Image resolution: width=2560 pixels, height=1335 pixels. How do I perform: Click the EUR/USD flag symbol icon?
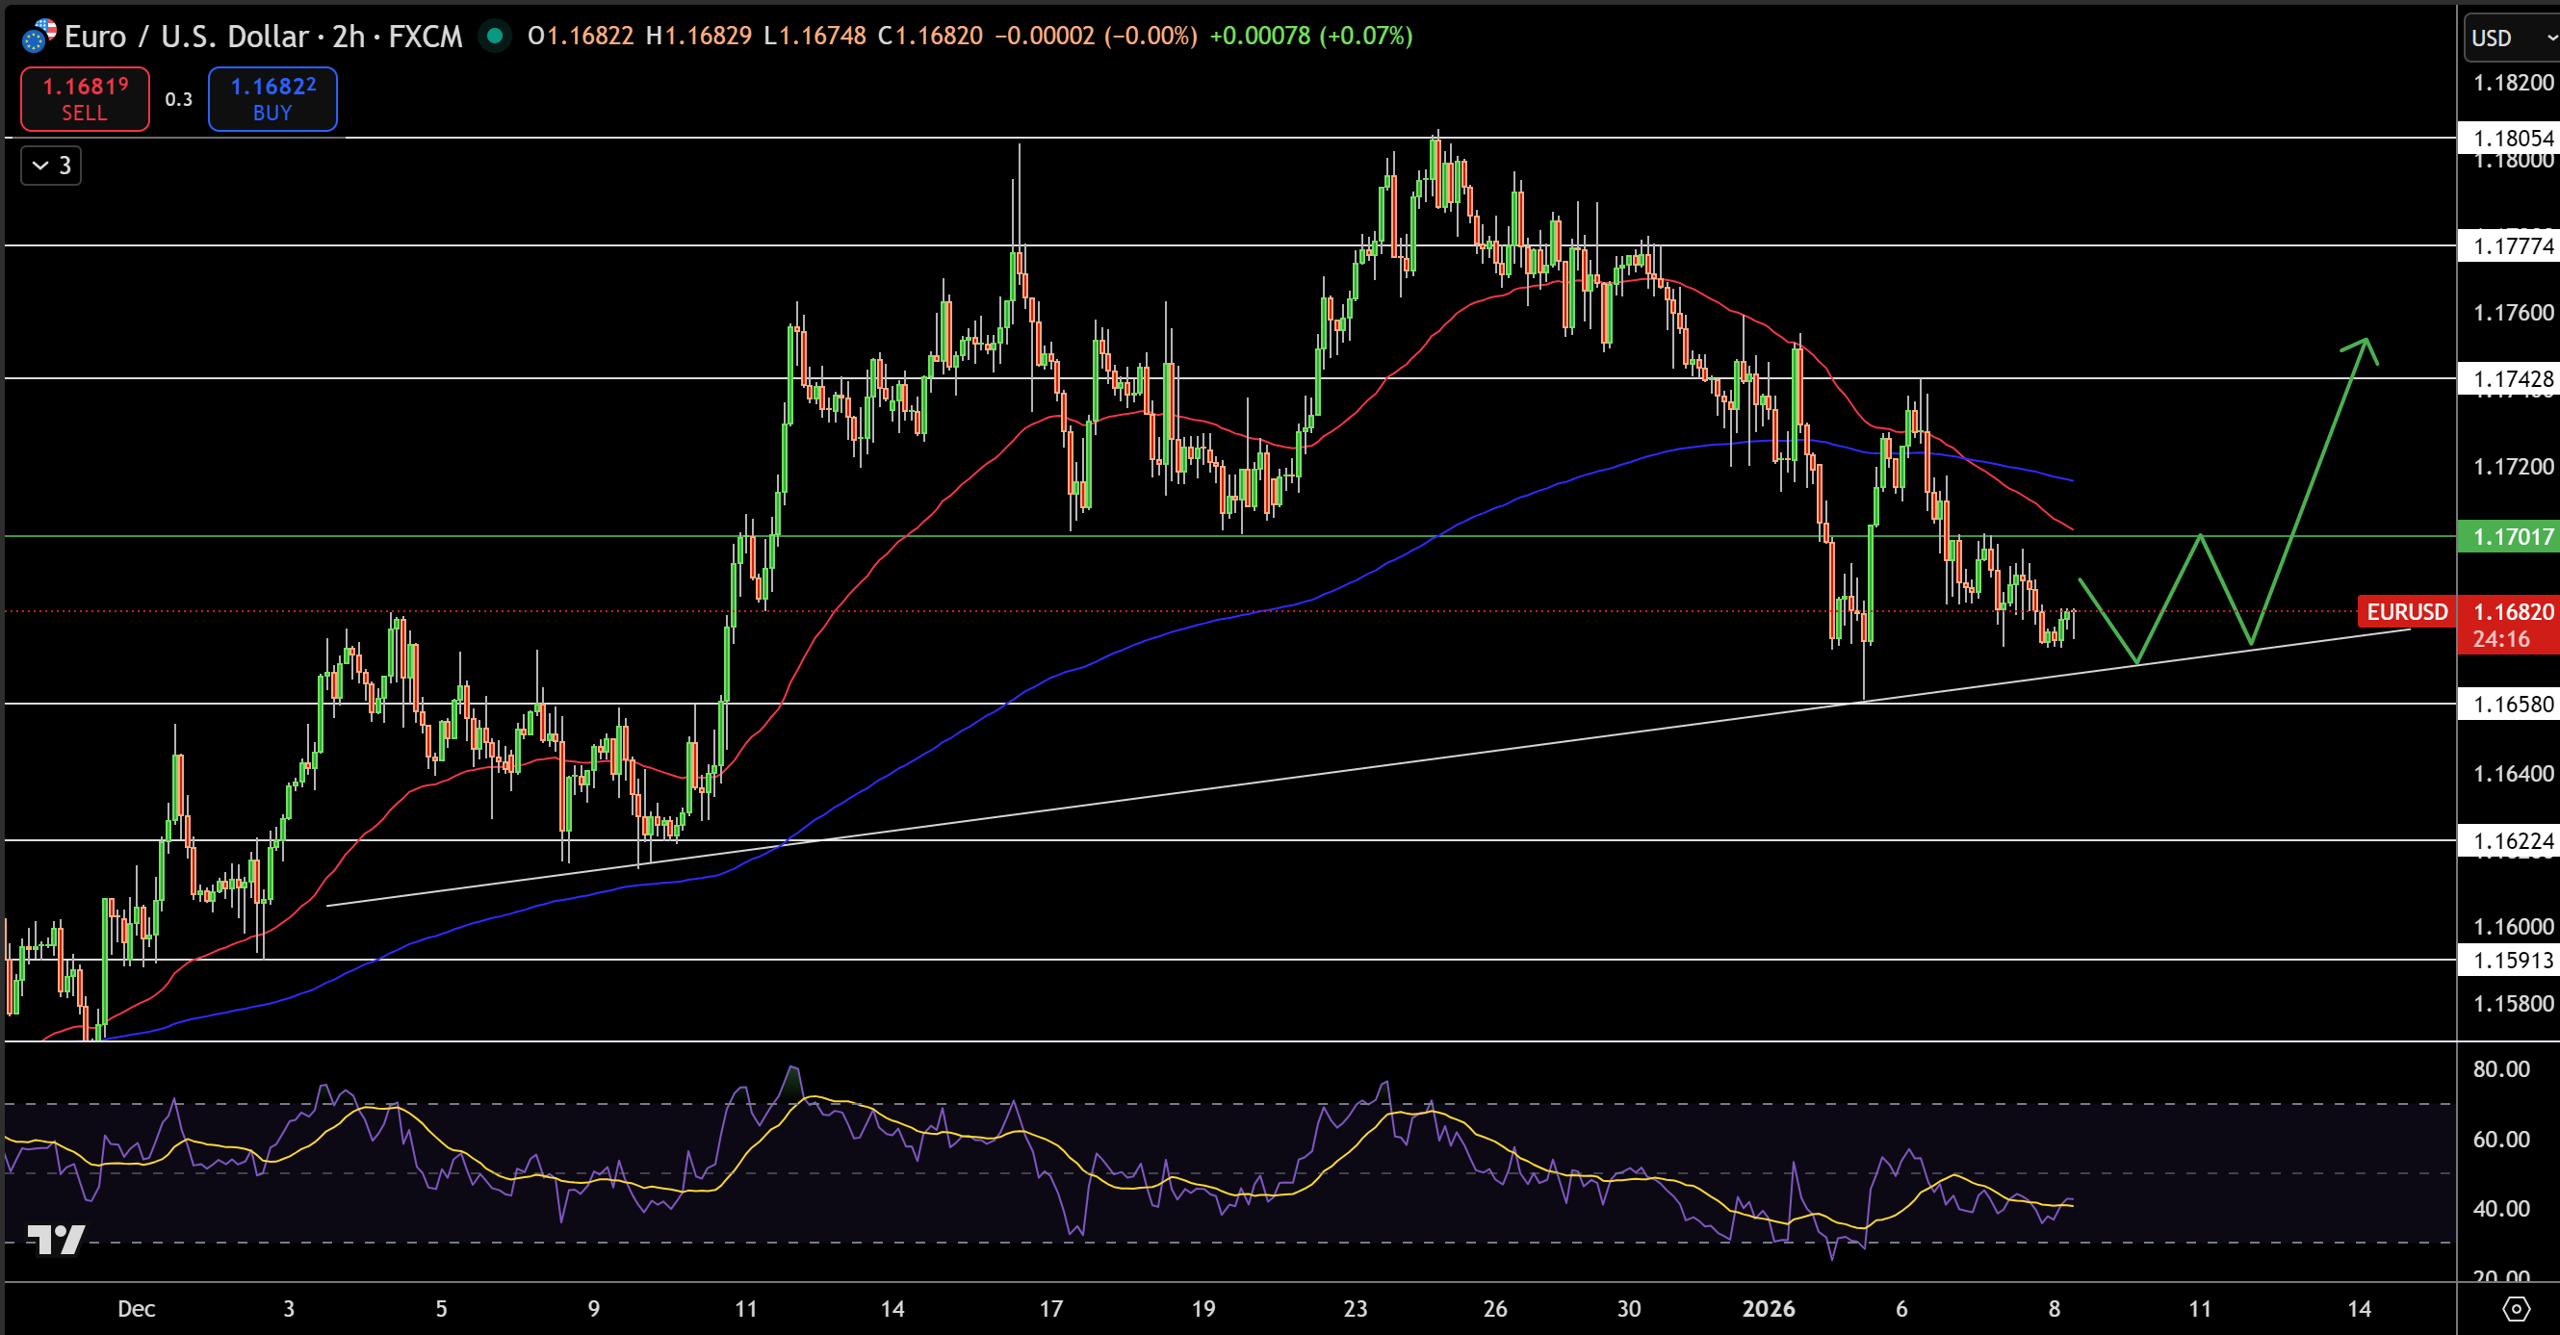coord(39,36)
